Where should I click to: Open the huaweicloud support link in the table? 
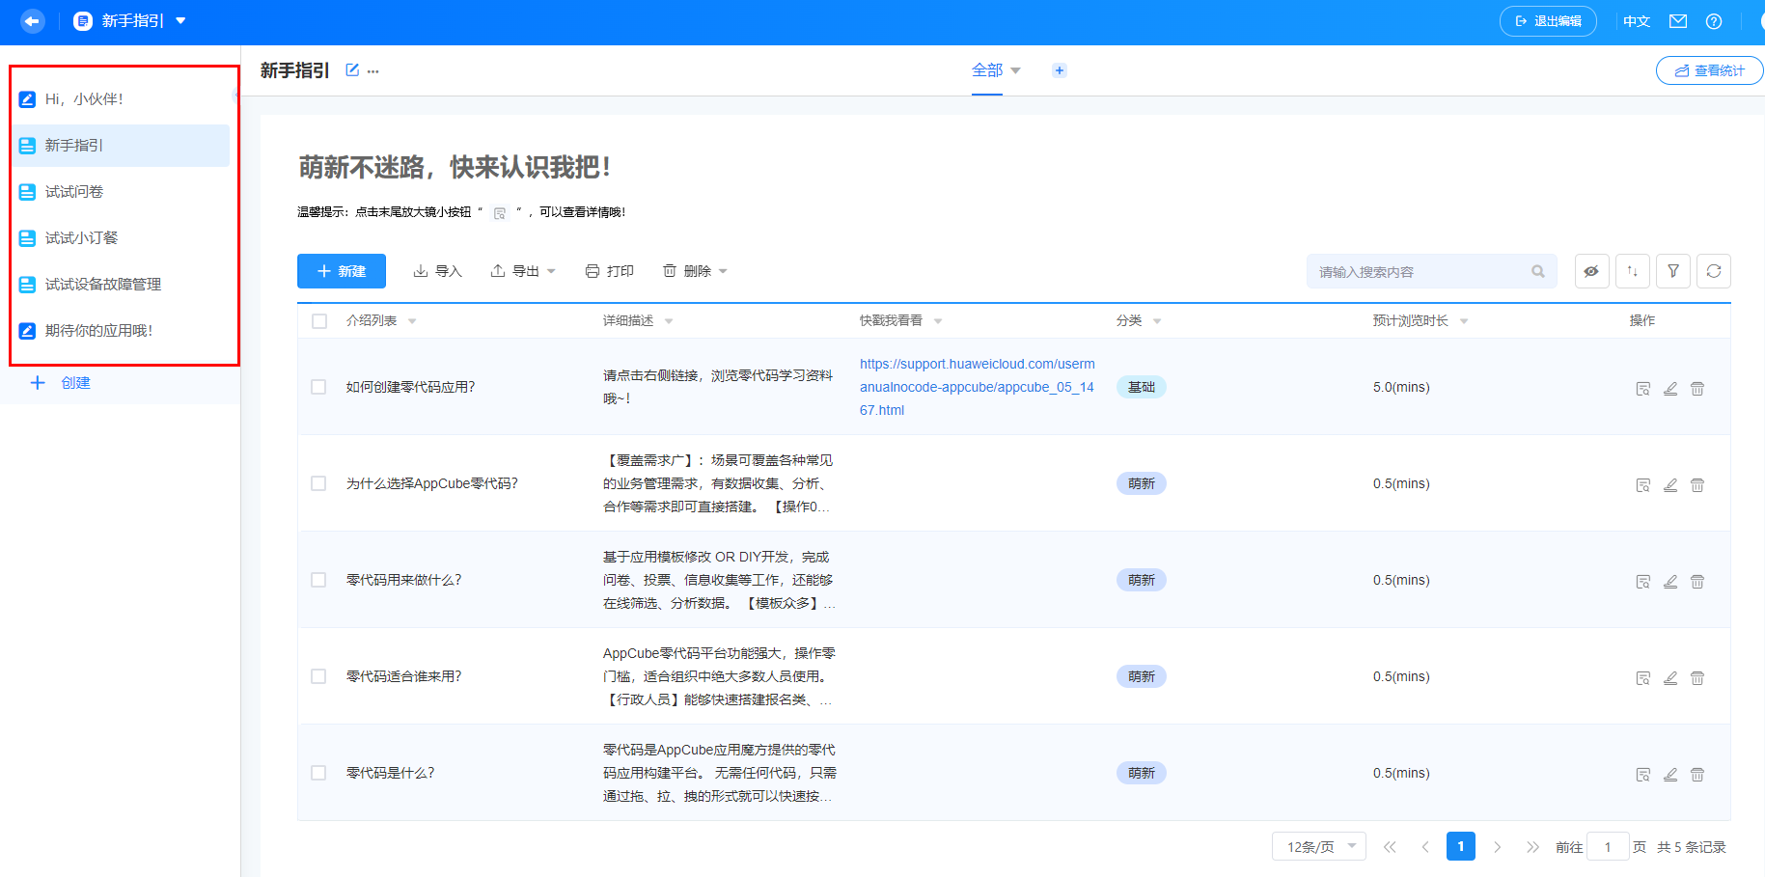[x=977, y=386]
